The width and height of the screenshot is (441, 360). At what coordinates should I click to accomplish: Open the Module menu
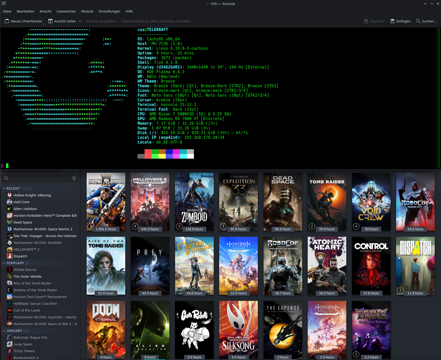pyautogui.click(x=87, y=11)
